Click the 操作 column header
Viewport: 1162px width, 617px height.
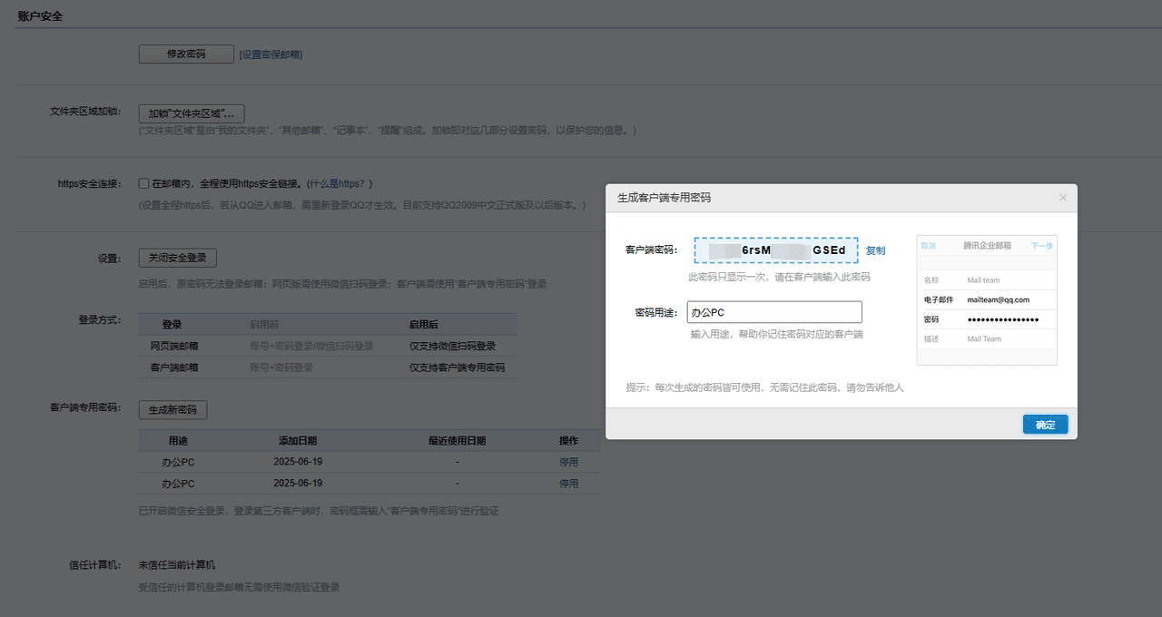568,441
